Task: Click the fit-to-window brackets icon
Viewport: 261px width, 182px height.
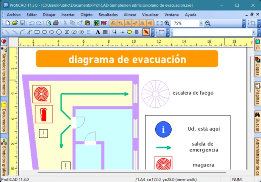Action: [159, 23]
